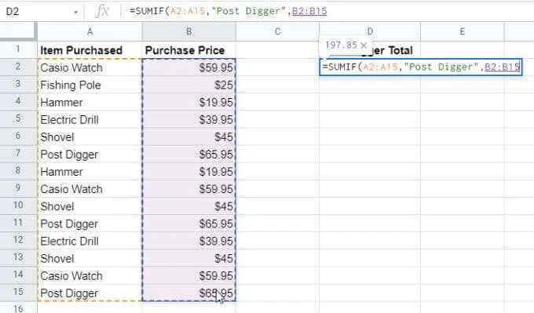Select row 6 header
534x313 pixels.
18,136
